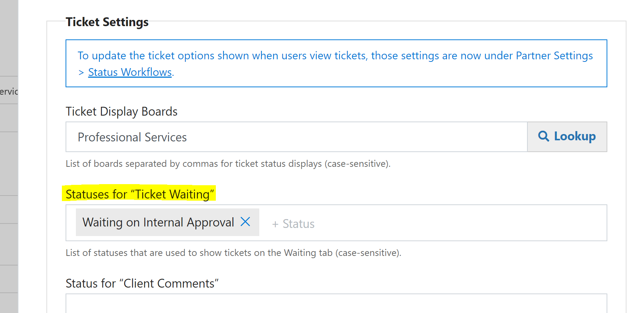Select the Waiting on Internal Approval tag
Screen dimensions: 639x313
(158, 222)
